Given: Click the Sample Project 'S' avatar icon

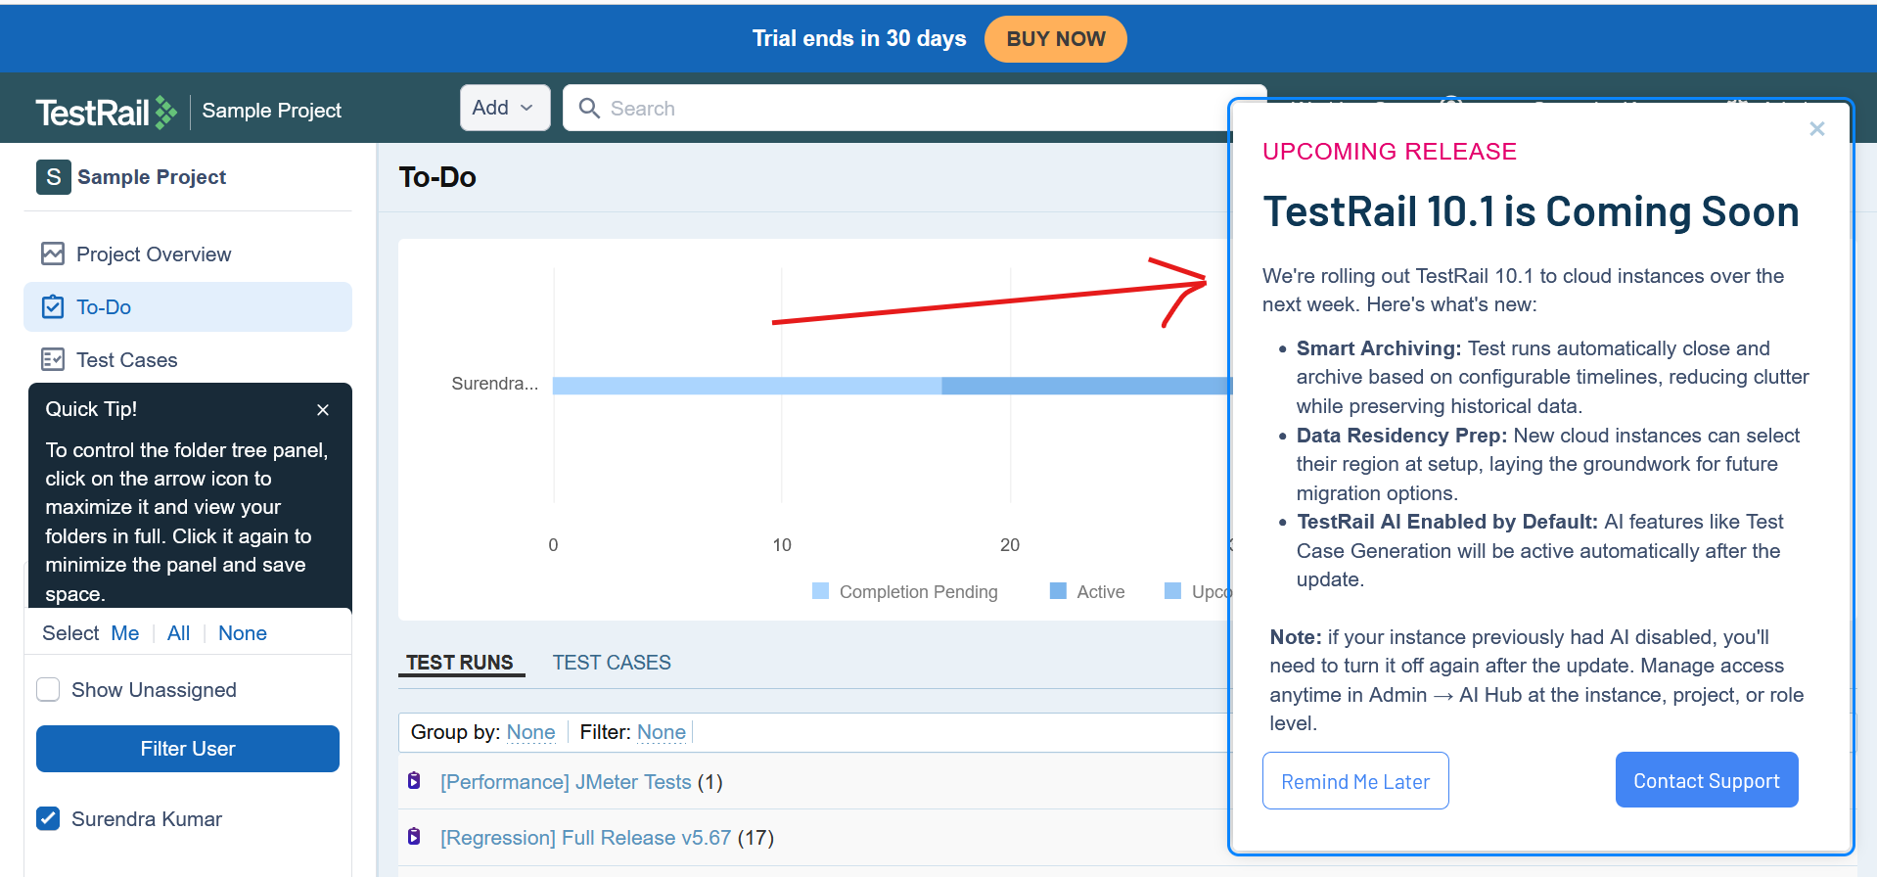Looking at the screenshot, I should 54,177.
